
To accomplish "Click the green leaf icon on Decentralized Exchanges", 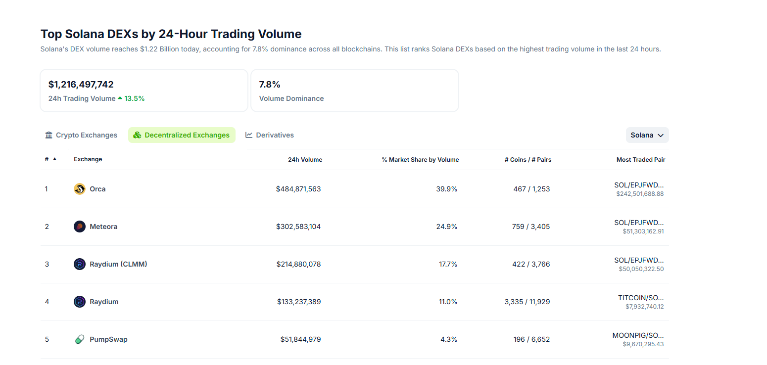I will click(137, 135).
